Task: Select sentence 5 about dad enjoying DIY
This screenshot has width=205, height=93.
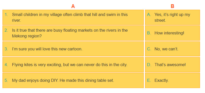Action: point(73,80)
